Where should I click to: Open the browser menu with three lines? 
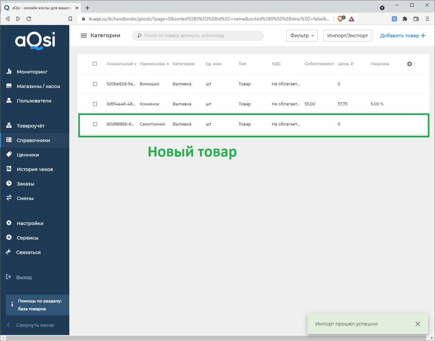(427, 19)
